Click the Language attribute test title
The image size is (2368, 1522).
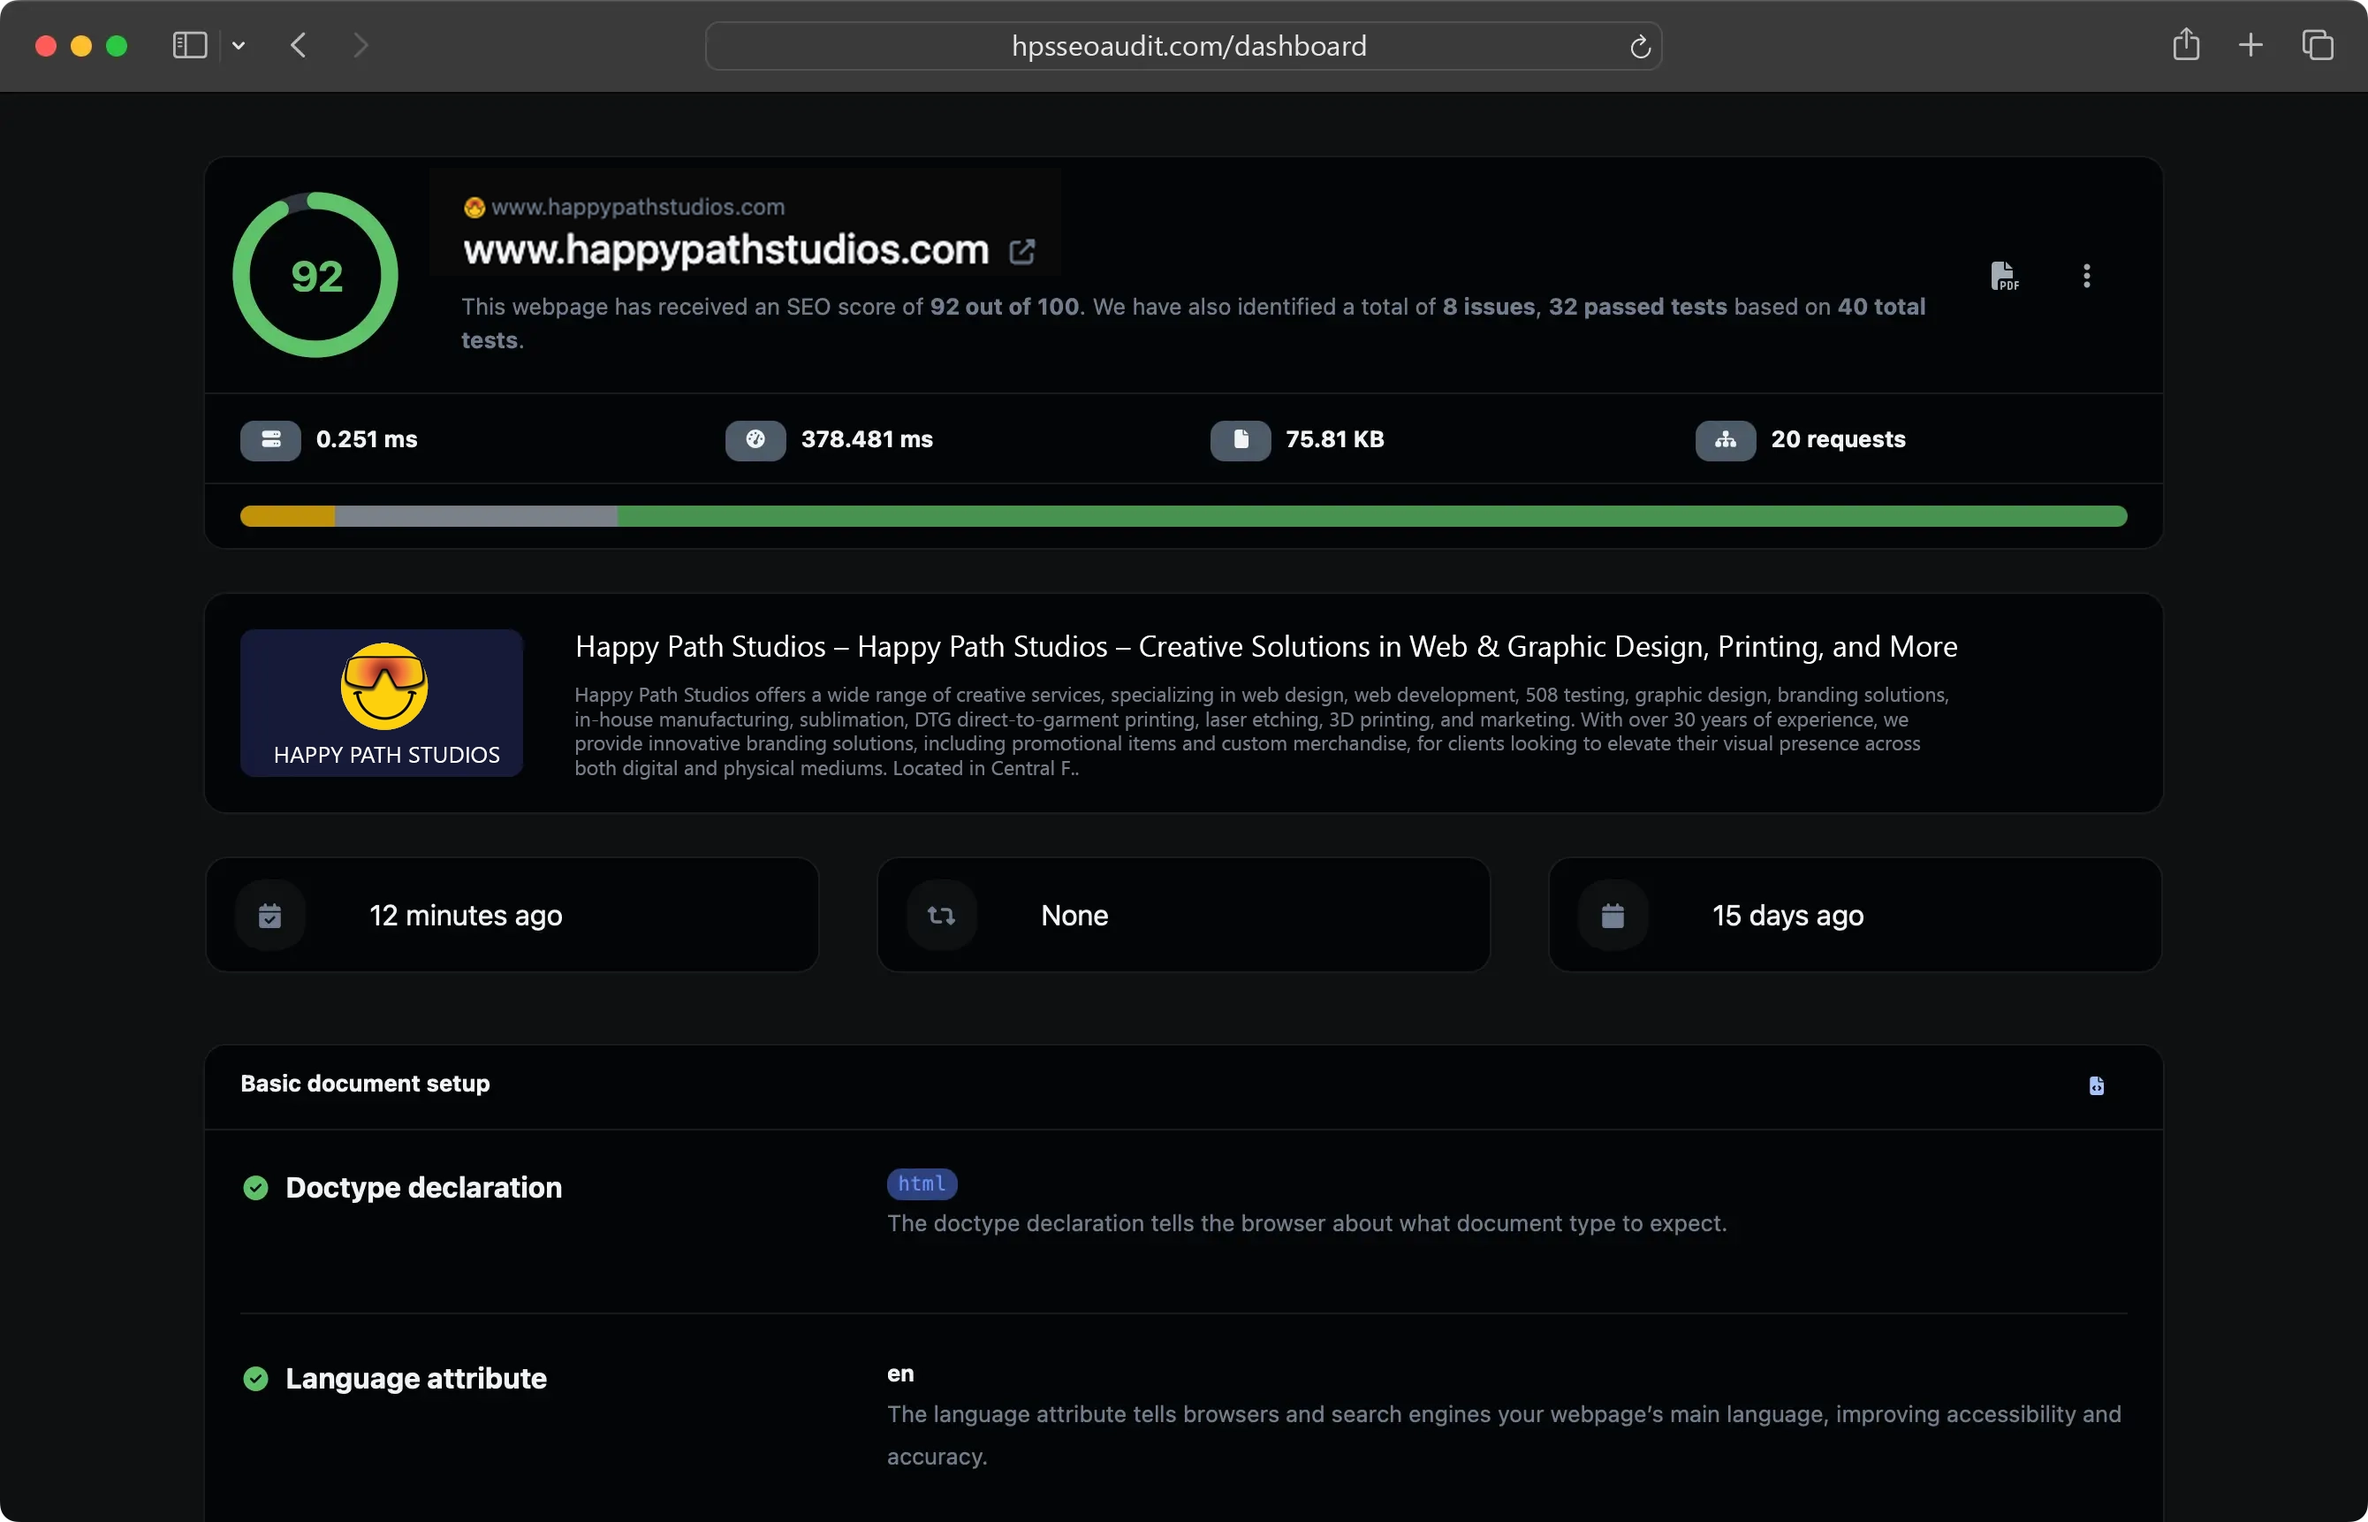click(x=416, y=1379)
